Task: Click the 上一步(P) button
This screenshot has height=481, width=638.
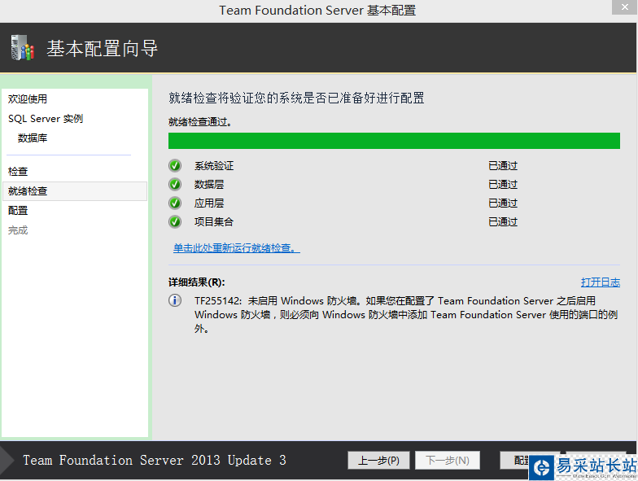Action: coord(378,461)
